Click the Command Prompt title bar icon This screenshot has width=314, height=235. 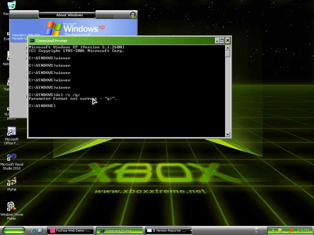tap(32, 41)
